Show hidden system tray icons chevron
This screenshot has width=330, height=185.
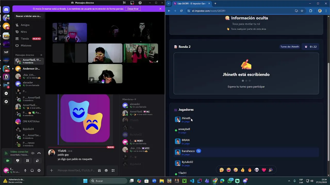289,181
